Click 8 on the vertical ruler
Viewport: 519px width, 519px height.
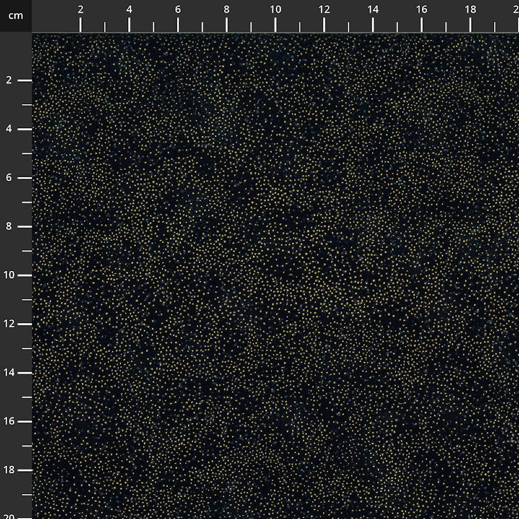point(9,227)
